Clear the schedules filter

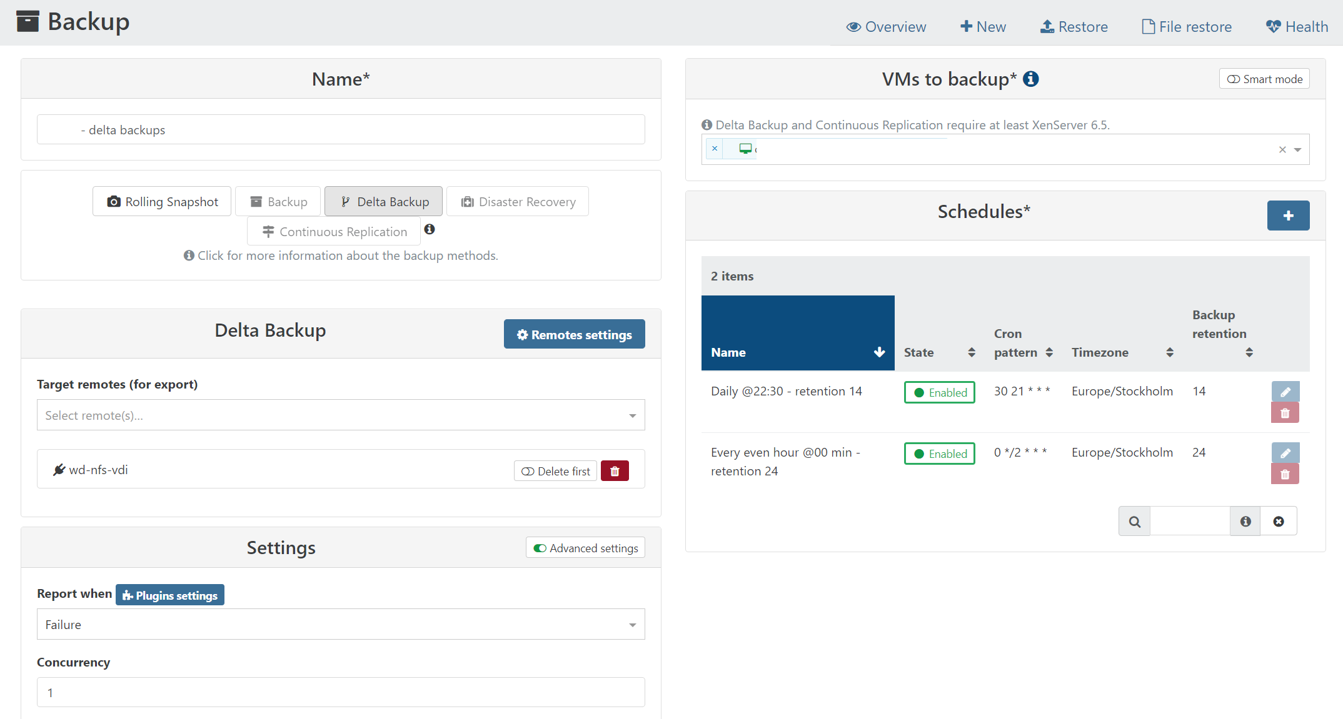point(1279,522)
